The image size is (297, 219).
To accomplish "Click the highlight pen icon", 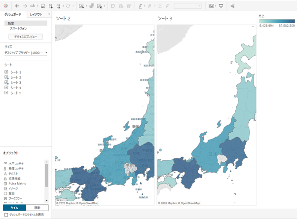I will click(140, 6).
